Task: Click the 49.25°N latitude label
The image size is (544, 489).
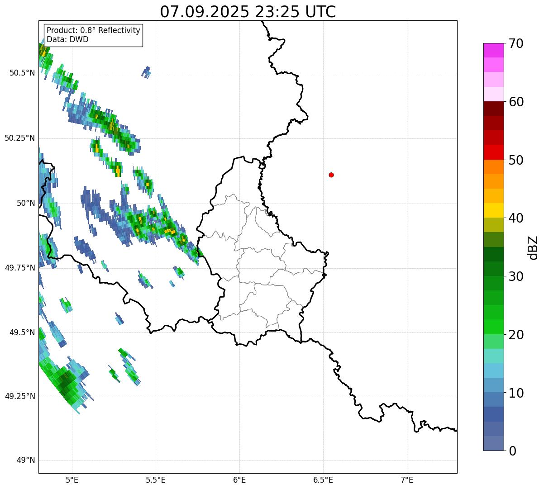Action: pos(19,396)
